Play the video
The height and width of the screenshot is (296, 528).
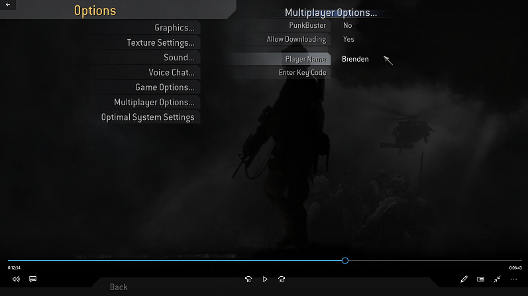click(265, 279)
